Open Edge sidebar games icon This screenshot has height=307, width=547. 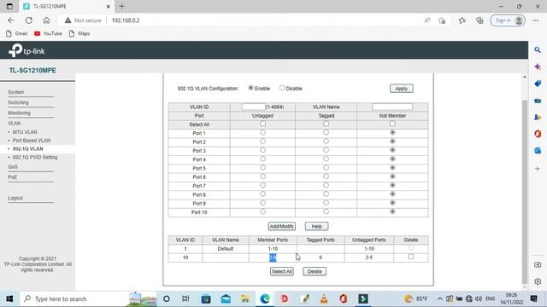pyautogui.click(x=538, y=118)
